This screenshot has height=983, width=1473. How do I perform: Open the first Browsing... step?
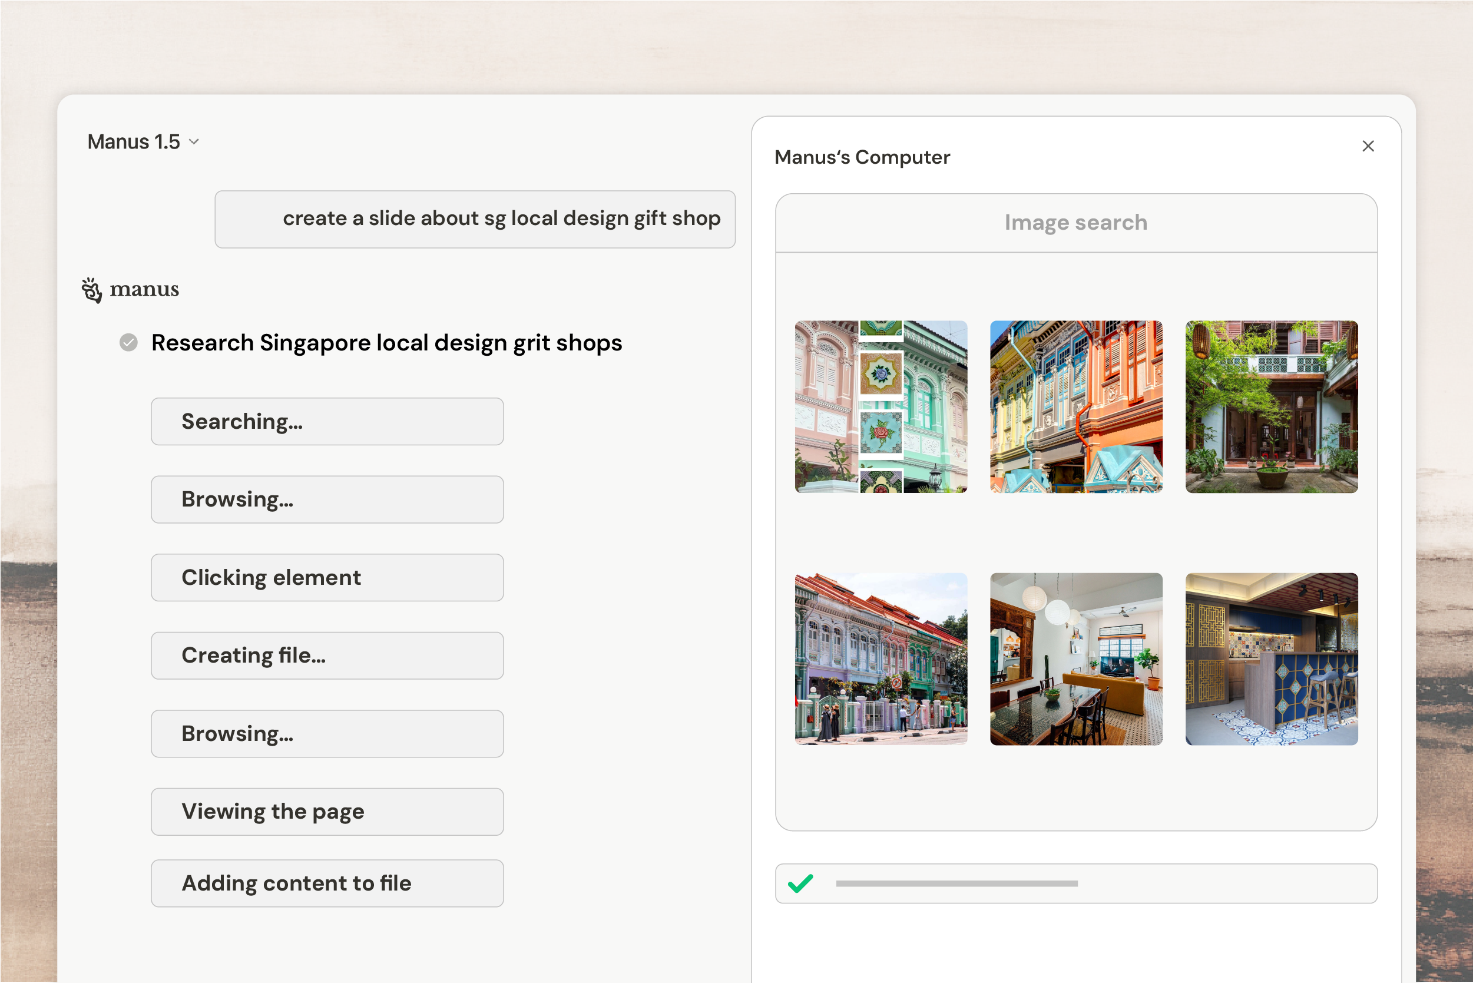tap(326, 499)
